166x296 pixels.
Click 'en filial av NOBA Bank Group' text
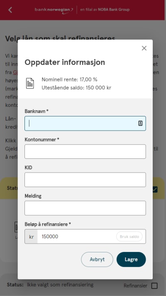[105, 10]
